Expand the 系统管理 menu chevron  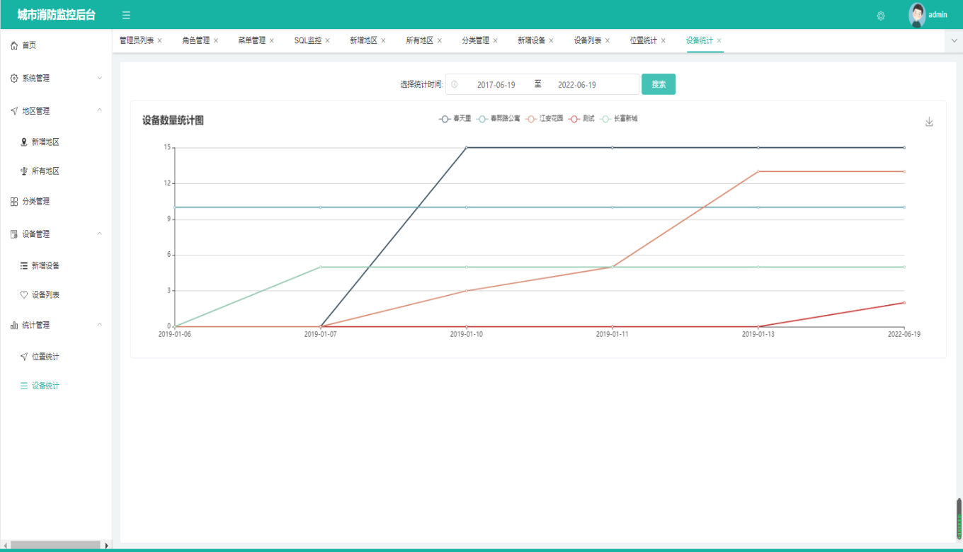pos(99,79)
